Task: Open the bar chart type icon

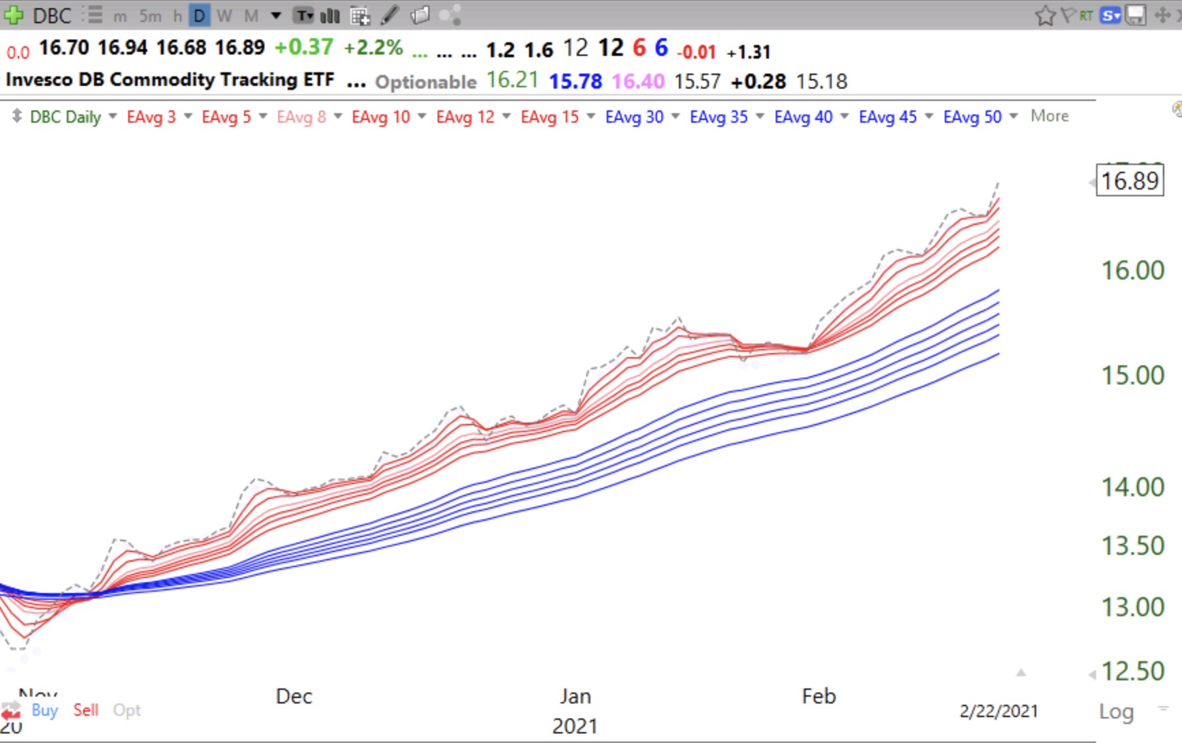Action: click(330, 15)
